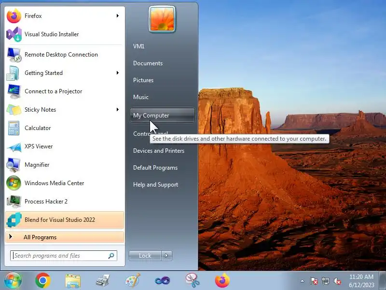Open the Calculator app

[64, 128]
